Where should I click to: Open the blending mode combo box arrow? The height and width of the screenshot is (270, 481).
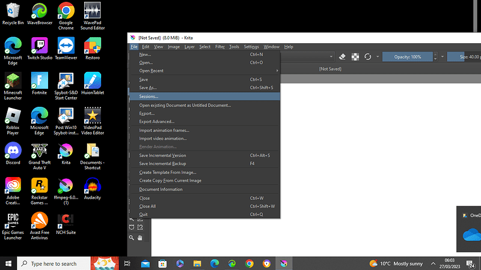[x=331, y=56]
